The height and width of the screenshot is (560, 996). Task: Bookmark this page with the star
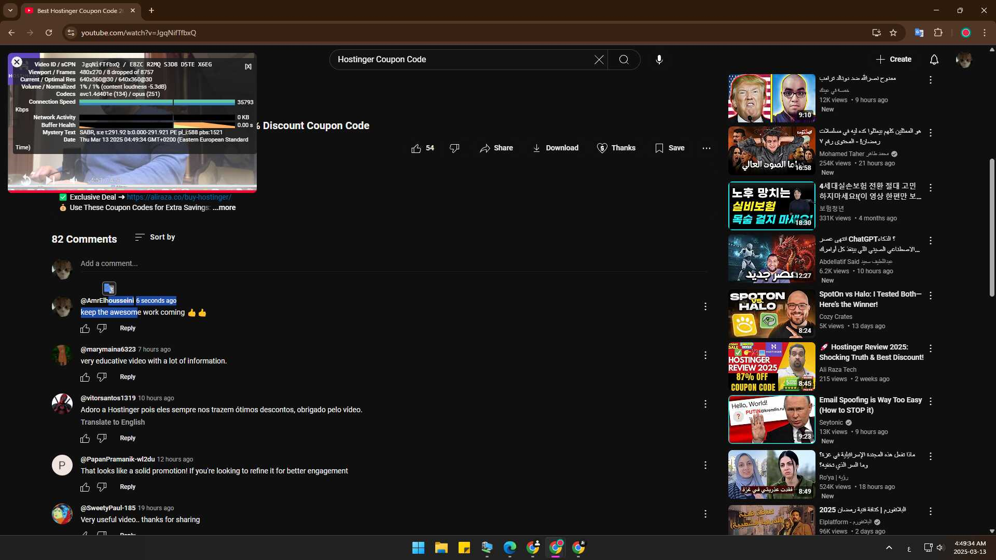click(893, 33)
